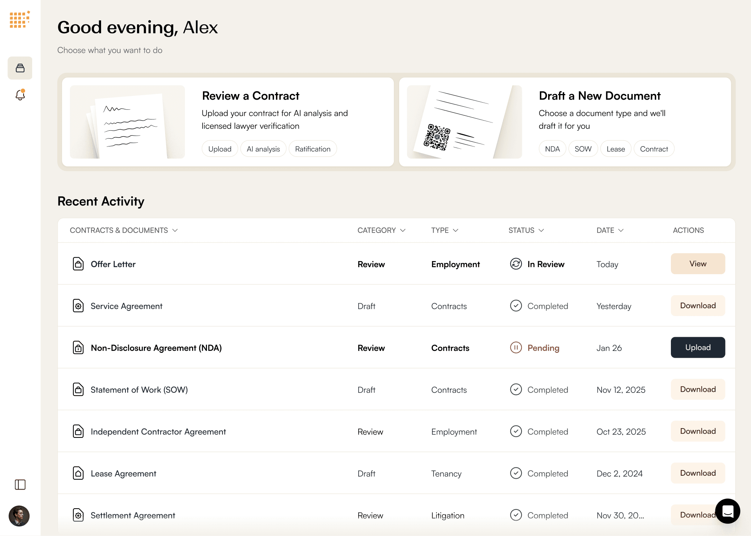Viewport: 751px width, 536px height.
Task: Open the notifications bell icon
Action: [20, 95]
